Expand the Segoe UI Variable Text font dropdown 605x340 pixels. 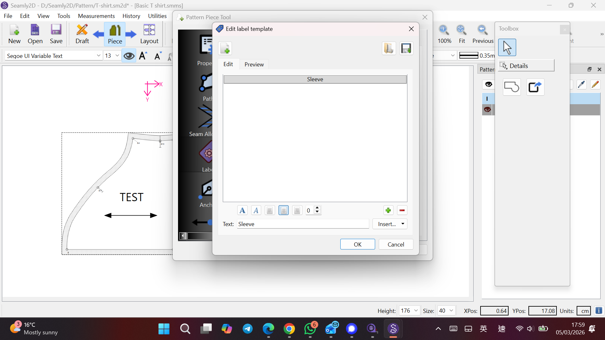click(98, 56)
